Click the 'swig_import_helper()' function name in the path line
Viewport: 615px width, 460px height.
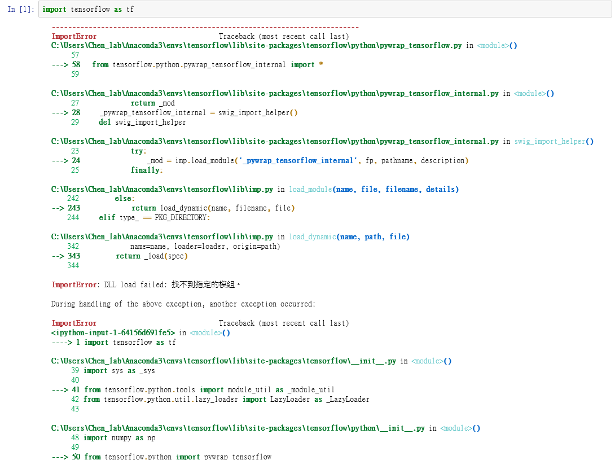(554, 141)
